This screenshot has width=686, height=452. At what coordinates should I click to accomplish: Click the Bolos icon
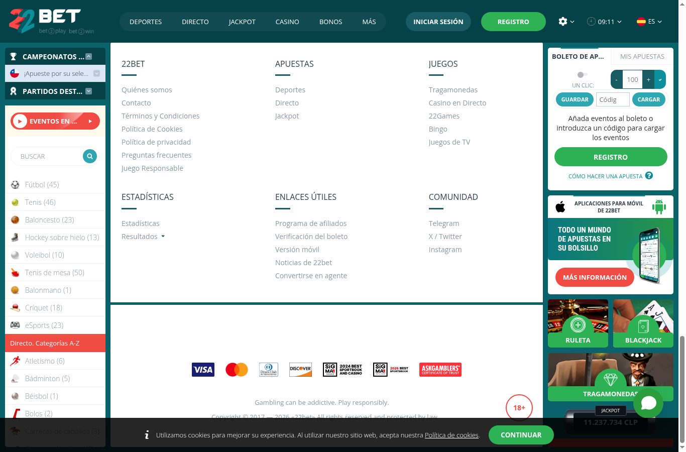coord(15,414)
